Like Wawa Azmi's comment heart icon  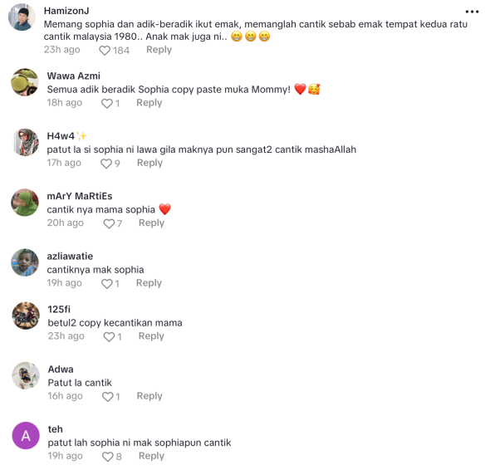(x=107, y=104)
